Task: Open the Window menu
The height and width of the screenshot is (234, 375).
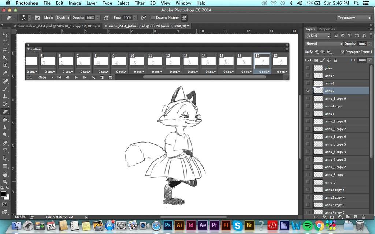Action: point(183,3)
